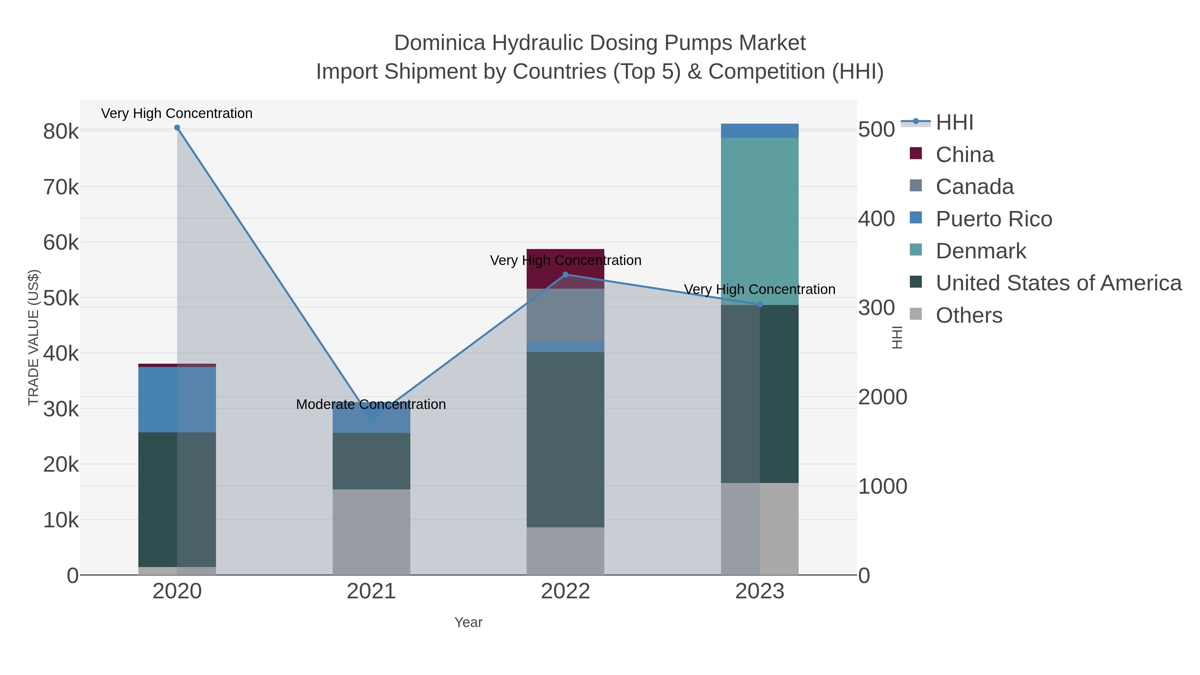Click the 'TRADE VALUE (US$)' axis title
1200x675 pixels.
pyautogui.click(x=34, y=337)
